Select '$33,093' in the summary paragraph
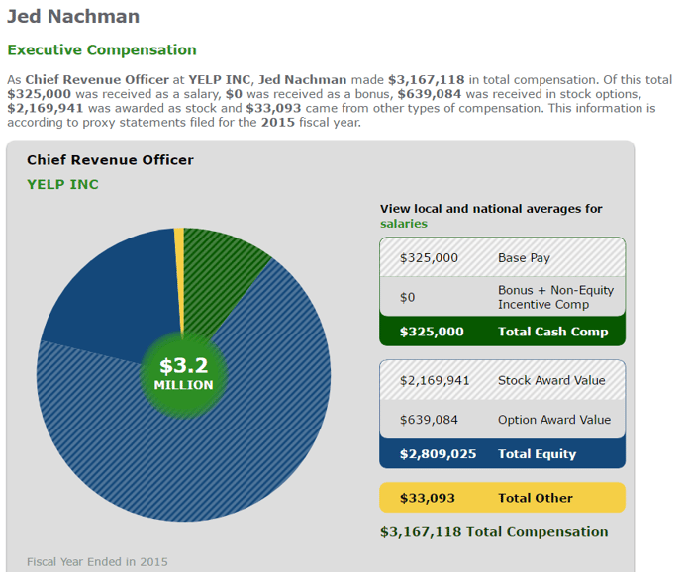The height and width of the screenshot is (572, 688). pyautogui.click(x=273, y=108)
